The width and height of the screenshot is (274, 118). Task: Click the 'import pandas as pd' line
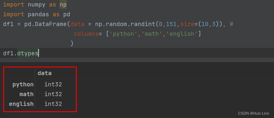click(37, 14)
